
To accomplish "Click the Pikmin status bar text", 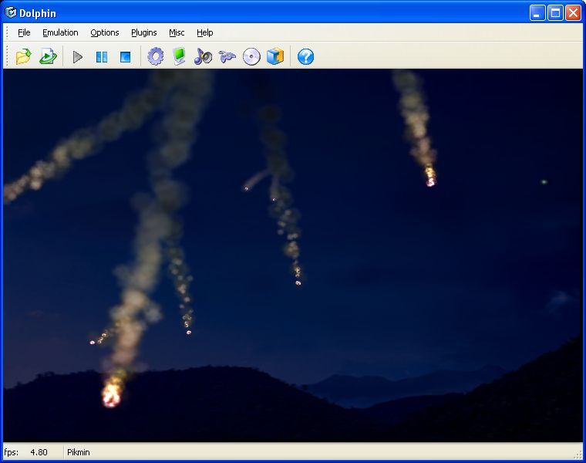I will click(79, 452).
